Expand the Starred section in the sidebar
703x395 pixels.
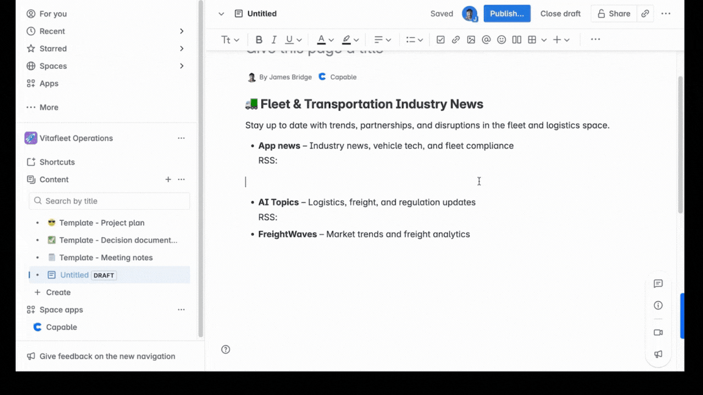click(181, 48)
